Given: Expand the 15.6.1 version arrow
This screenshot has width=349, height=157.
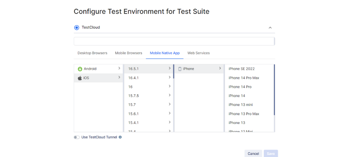Looking at the screenshot, I should coord(170,113).
